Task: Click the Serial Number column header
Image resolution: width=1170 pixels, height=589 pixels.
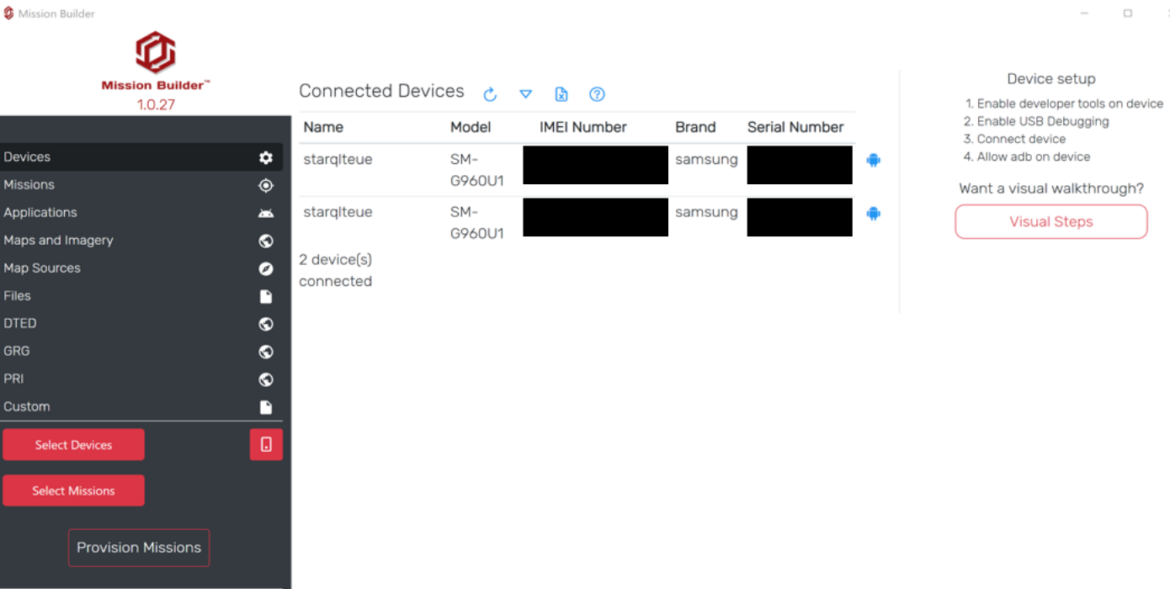Action: pos(795,127)
